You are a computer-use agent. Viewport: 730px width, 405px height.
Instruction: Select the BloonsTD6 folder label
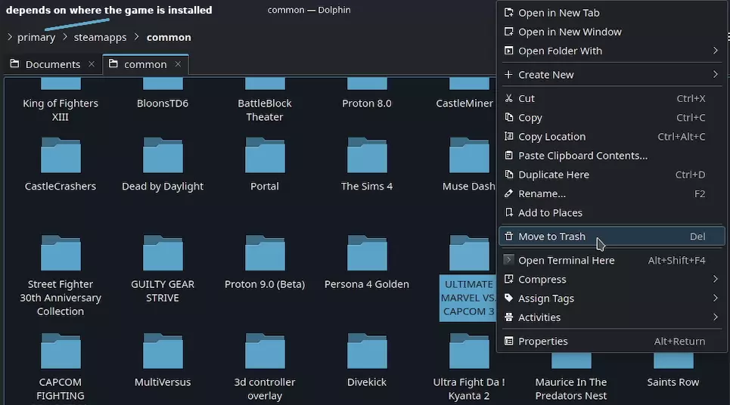click(x=163, y=104)
